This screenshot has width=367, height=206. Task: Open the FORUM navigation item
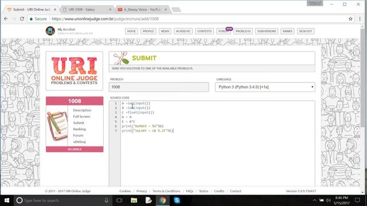[x=223, y=31]
